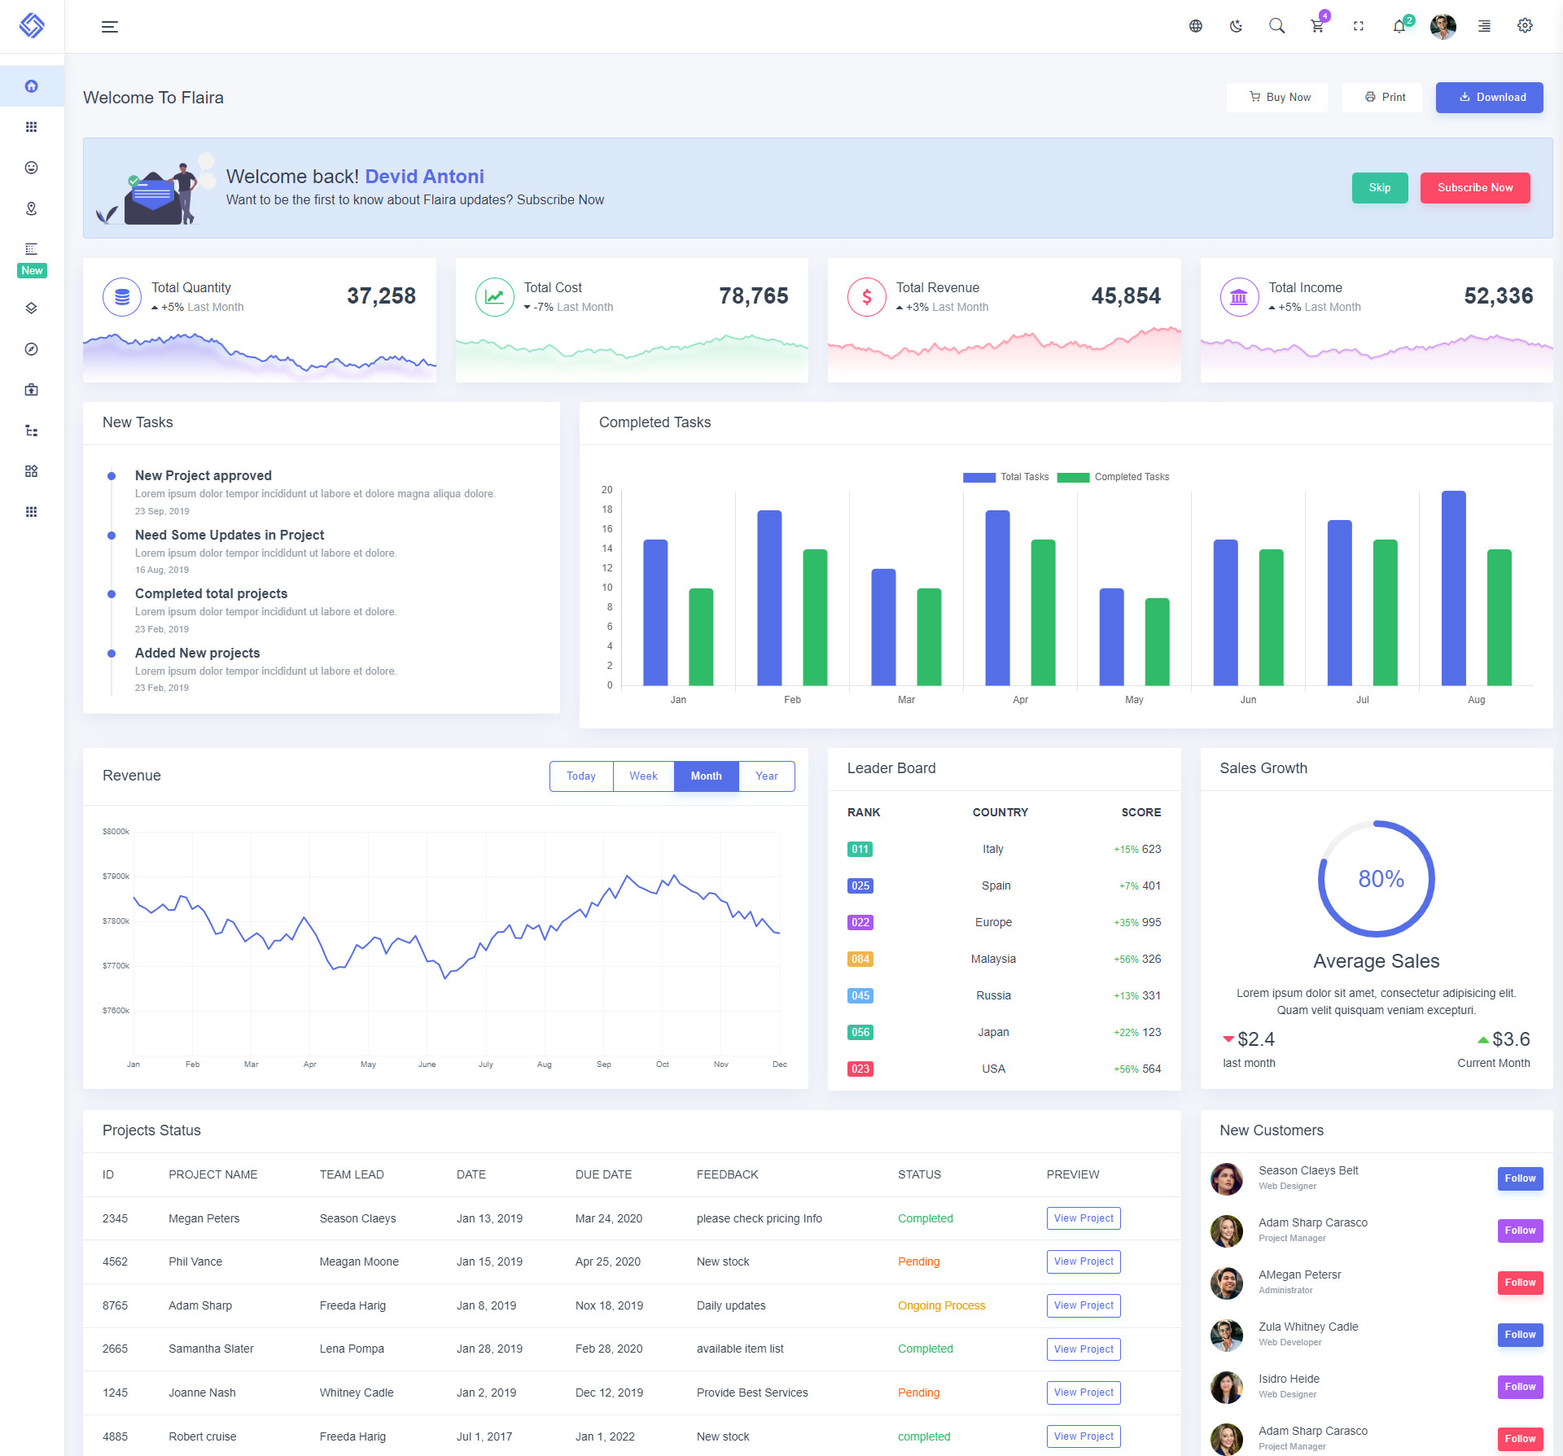Click the map pin sidebar icon
The image size is (1563, 1456).
pyautogui.click(x=32, y=208)
